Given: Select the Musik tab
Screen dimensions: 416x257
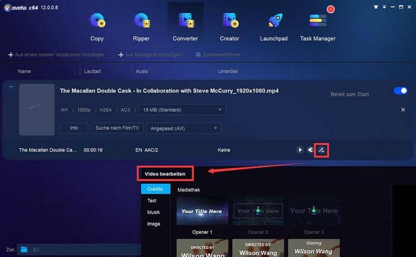Looking at the screenshot, I should click(x=153, y=212).
